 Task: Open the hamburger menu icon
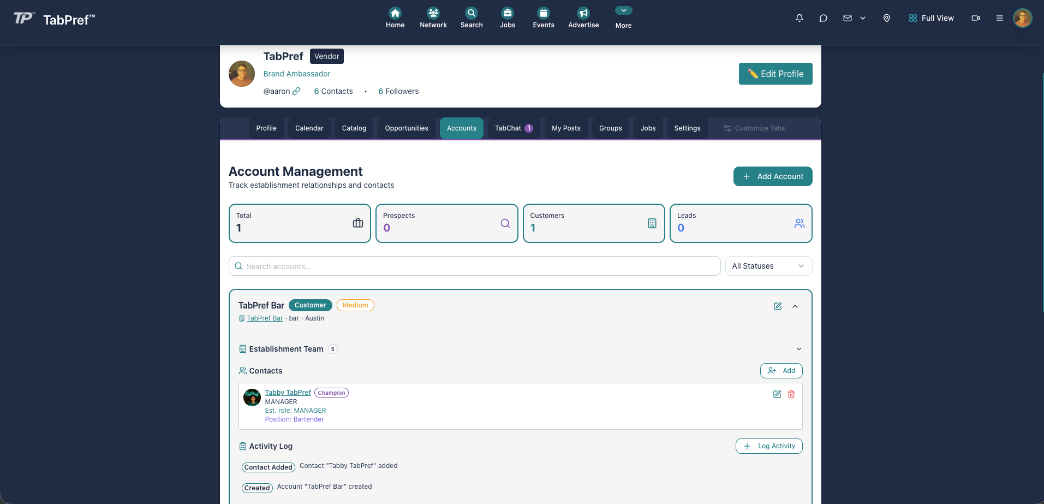pos(1000,18)
